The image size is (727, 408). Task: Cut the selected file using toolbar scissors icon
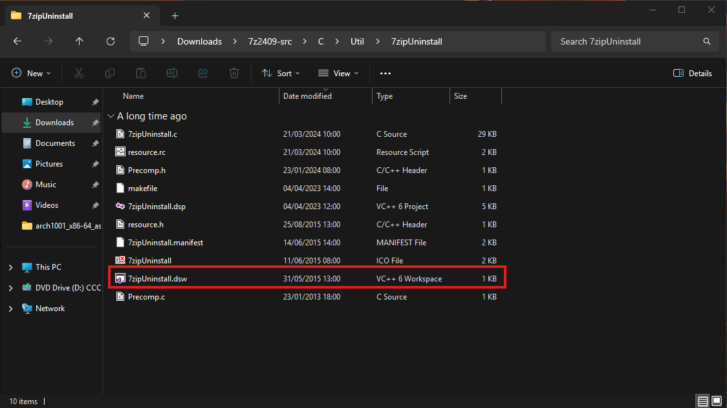point(79,73)
